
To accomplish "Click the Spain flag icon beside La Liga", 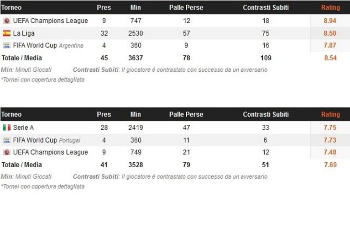I will pyautogui.click(x=7, y=33).
